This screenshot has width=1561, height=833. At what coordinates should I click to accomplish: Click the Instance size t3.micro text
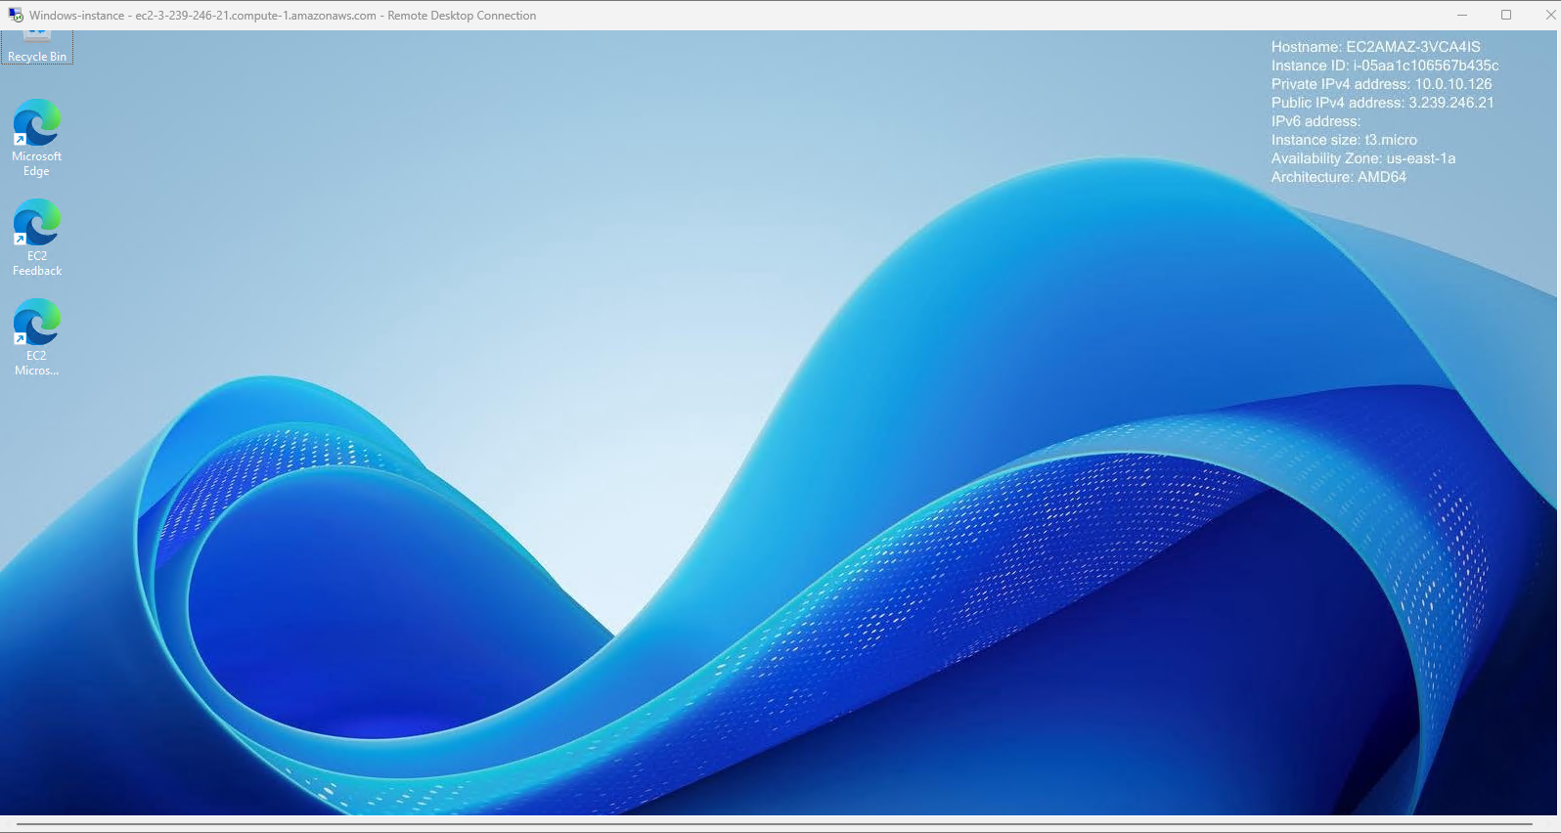[1344, 140]
